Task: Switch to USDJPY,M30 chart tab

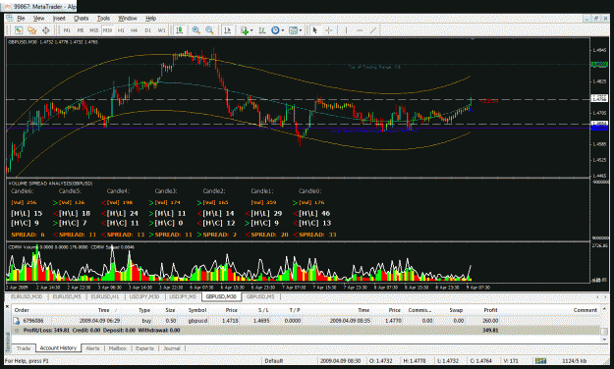Action: pyautogui.click(x=143, y=296)
